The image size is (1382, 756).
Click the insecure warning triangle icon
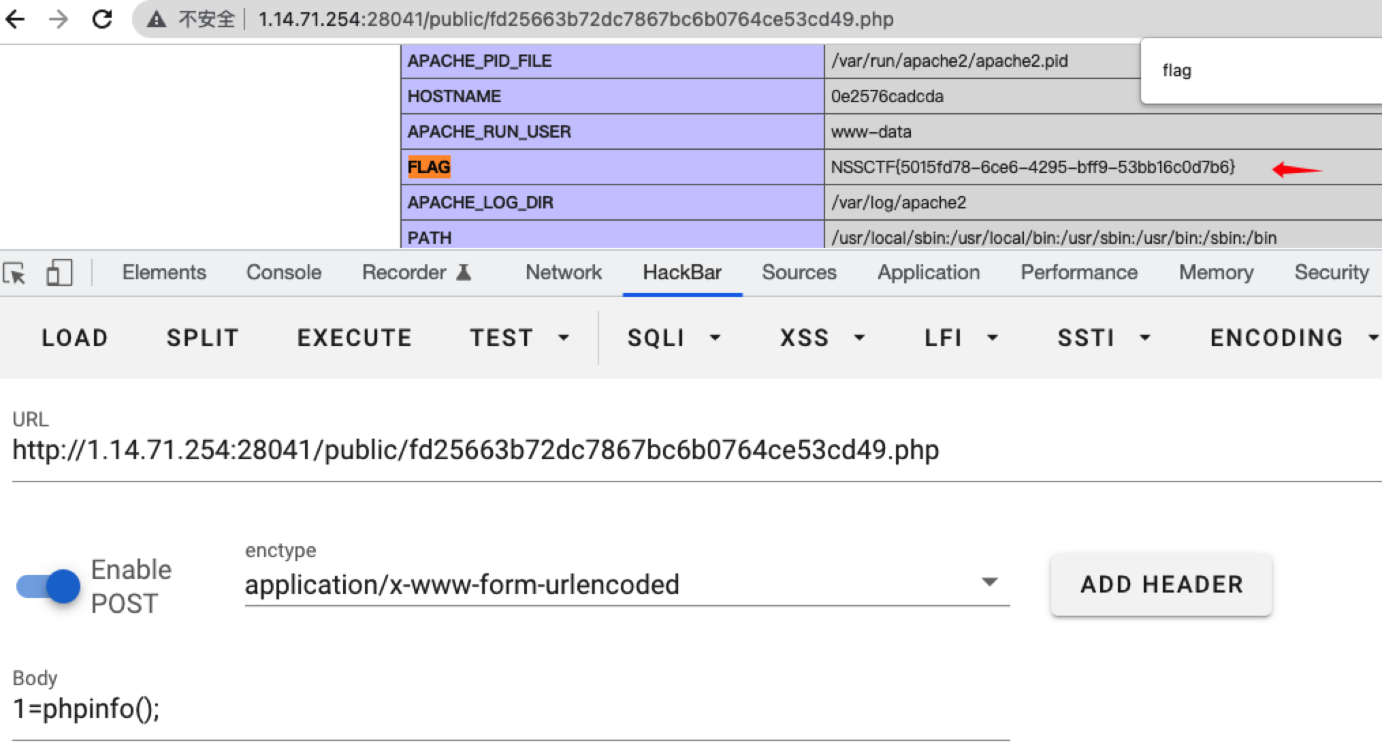click(157, 20)
